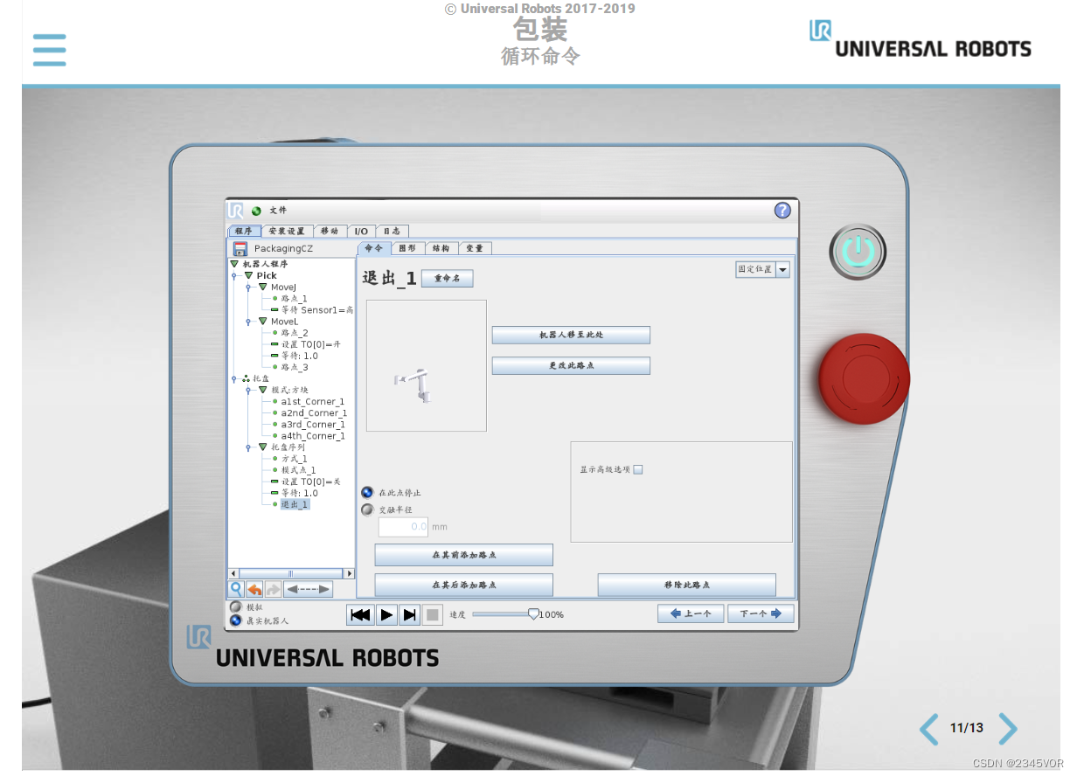This screenshot has height=776, width=1077.
Task: Enable the 显示高级选项 checkbox
Action: (x=637, y=469)
